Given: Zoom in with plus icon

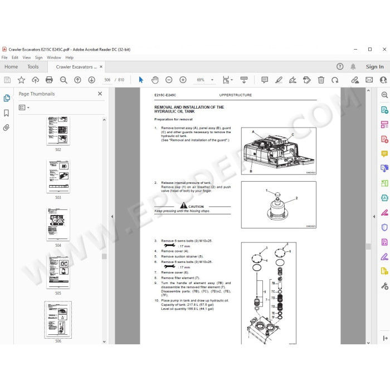Looking at the screenshot, I should point(183,80).
